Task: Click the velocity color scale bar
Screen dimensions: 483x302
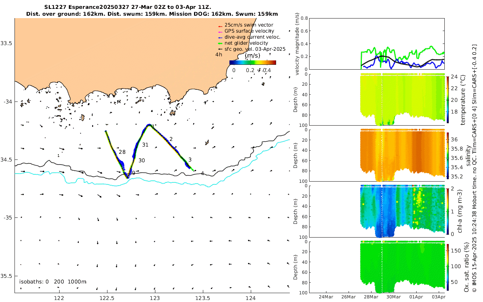Action: pyautogui.click(x=253, y=62)
